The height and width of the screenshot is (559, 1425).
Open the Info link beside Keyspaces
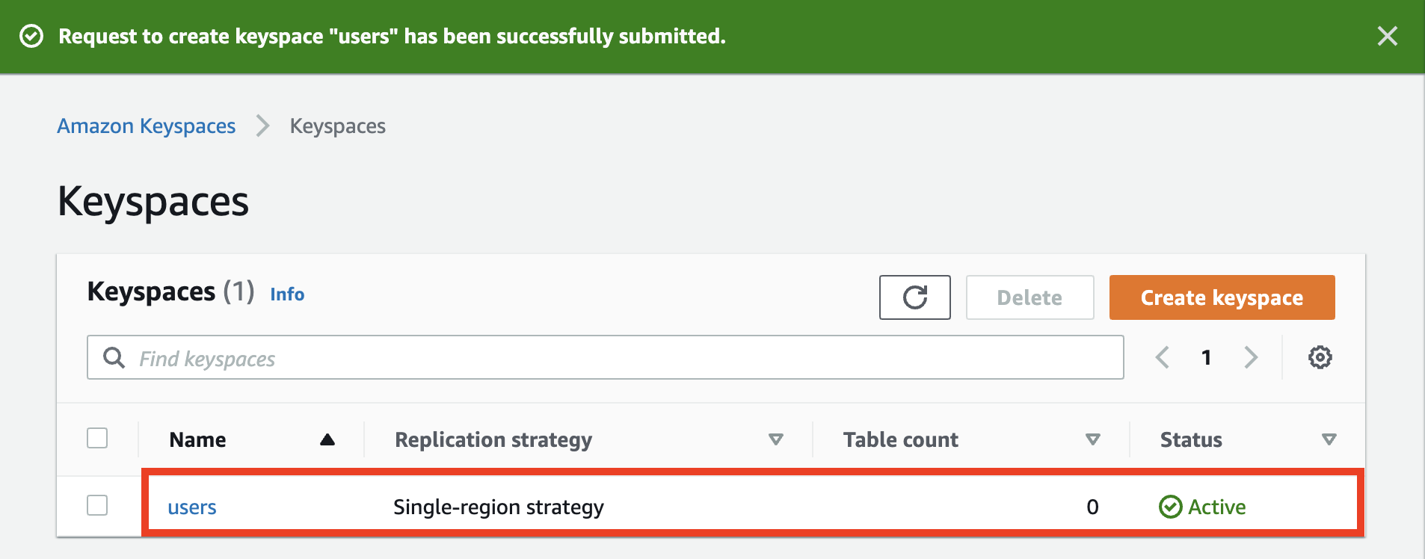(287, 294)
